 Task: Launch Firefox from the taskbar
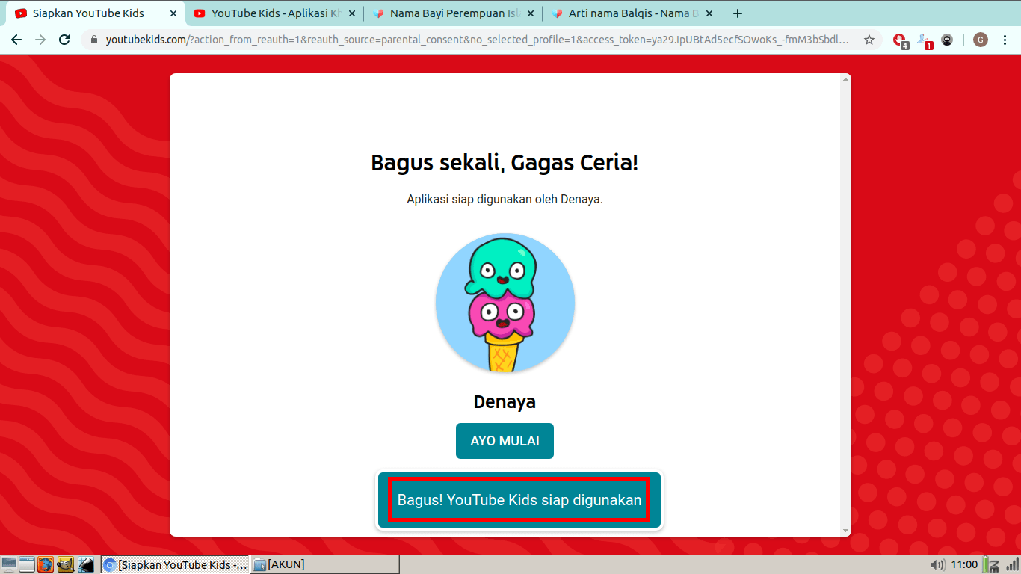[46, 564]
